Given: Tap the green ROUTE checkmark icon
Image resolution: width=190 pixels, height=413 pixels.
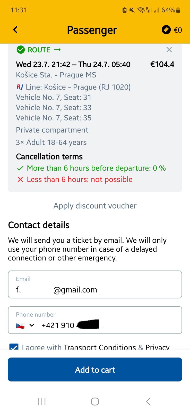Looking at the screenshot, I should [x=21, y=50].
